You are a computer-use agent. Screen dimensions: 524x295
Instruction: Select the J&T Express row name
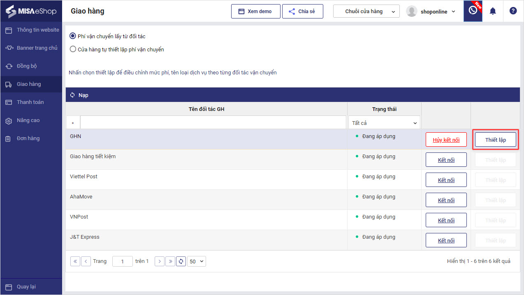pos(85,237)
